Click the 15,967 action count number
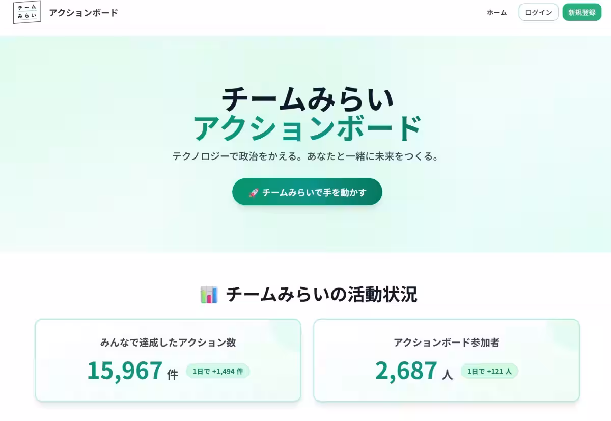 tap(125, 371)
